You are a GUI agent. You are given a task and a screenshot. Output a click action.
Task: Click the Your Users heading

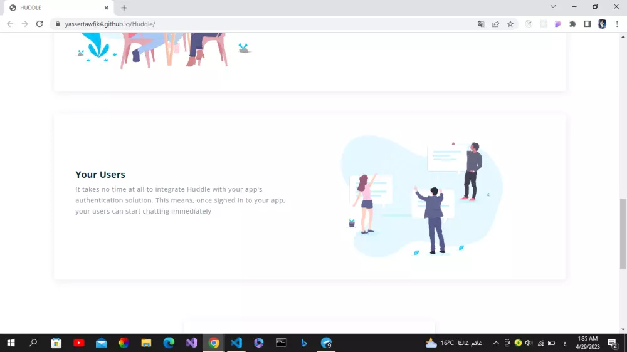point(100,175)
